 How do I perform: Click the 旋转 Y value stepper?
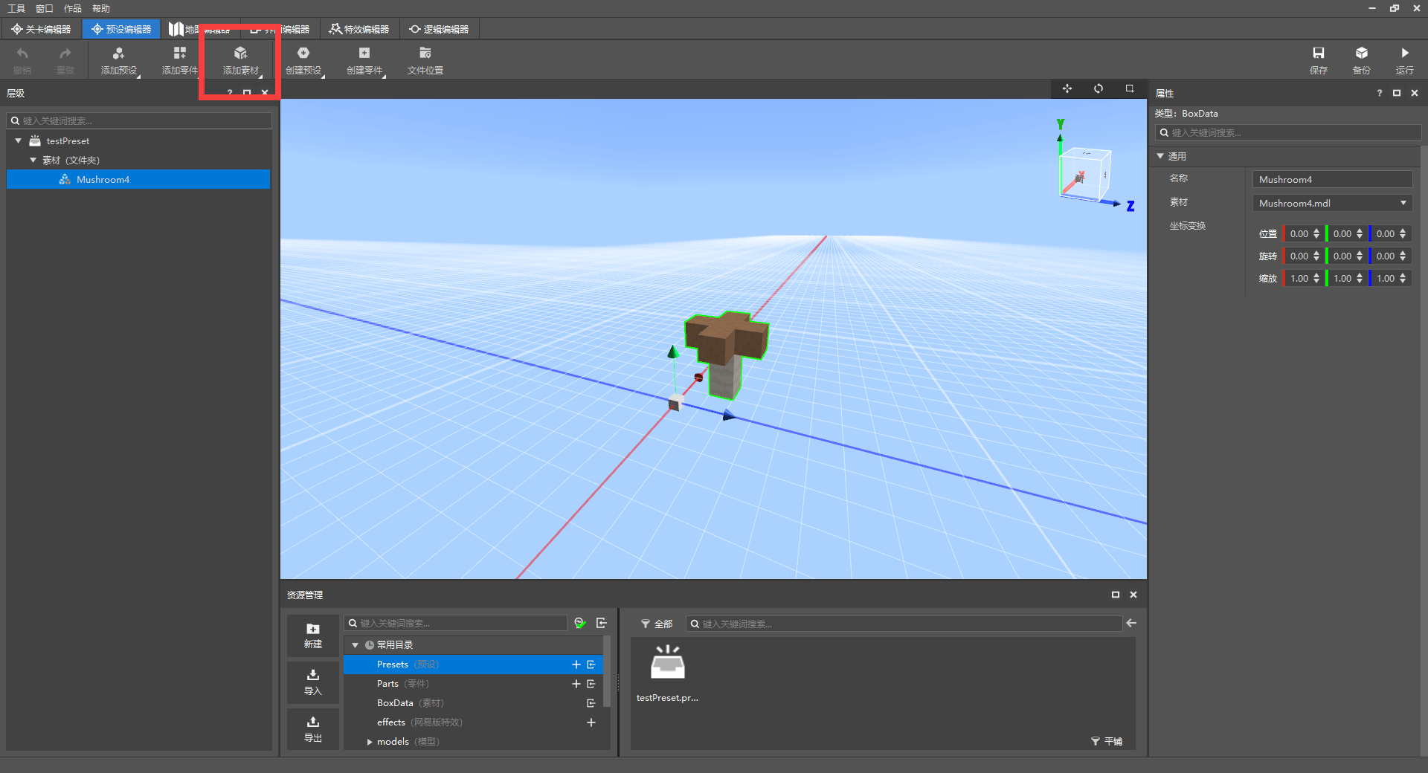(x=1360, y=256)
